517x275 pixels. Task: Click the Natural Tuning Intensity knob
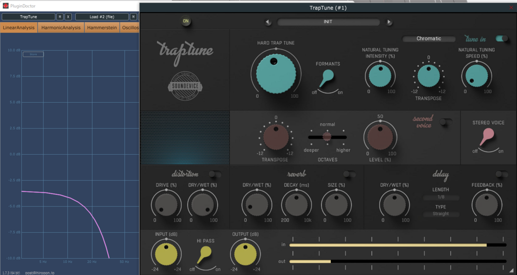coord(380,76)
